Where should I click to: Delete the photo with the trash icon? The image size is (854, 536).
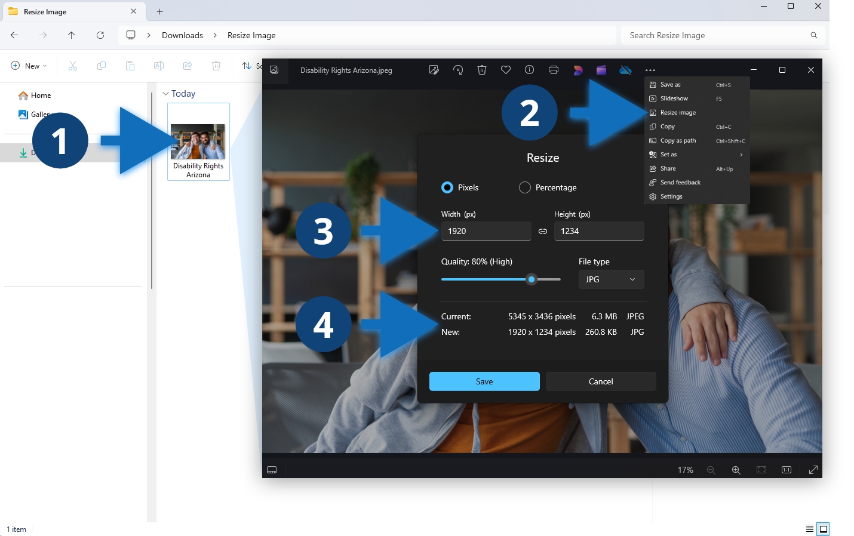tap(482, 70)
